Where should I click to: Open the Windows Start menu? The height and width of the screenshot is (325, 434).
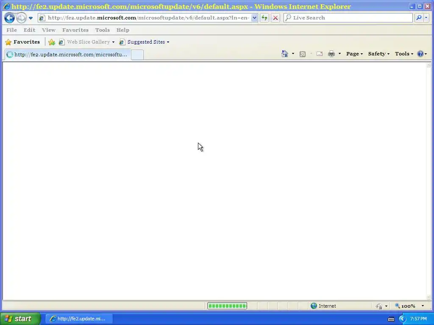(20, 319)
